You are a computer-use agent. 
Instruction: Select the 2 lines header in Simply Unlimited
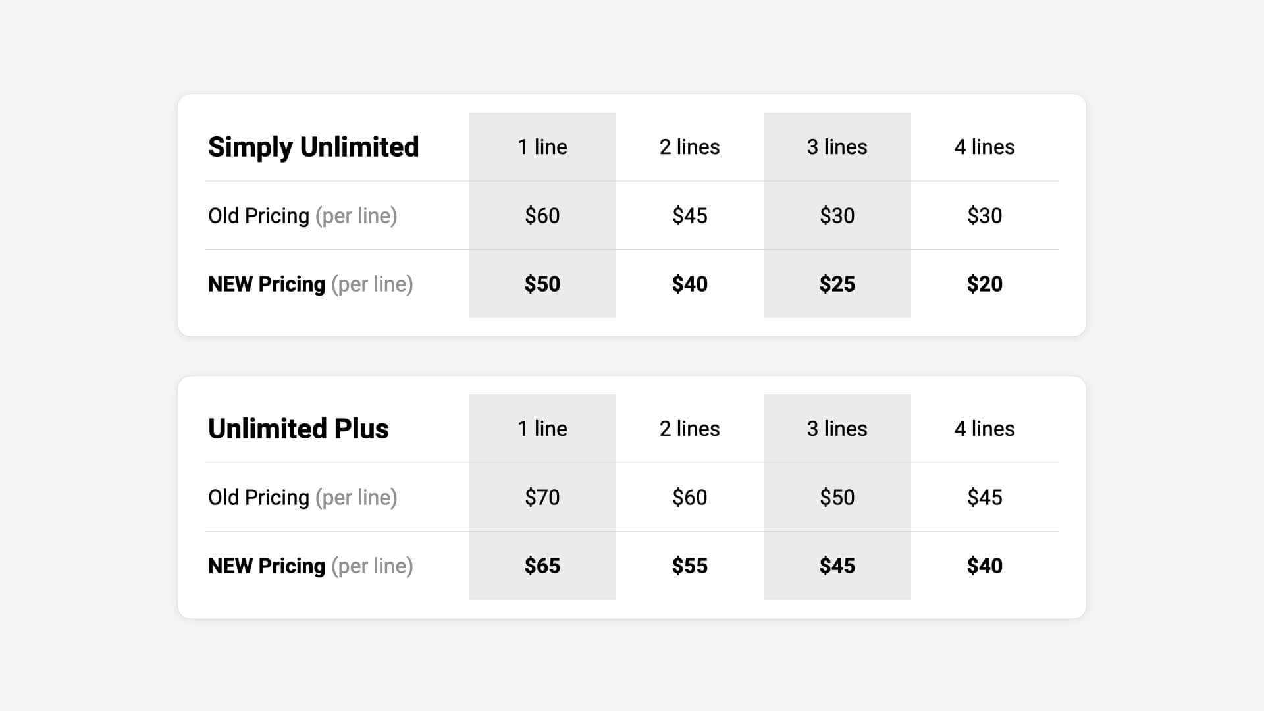[689, 147]
